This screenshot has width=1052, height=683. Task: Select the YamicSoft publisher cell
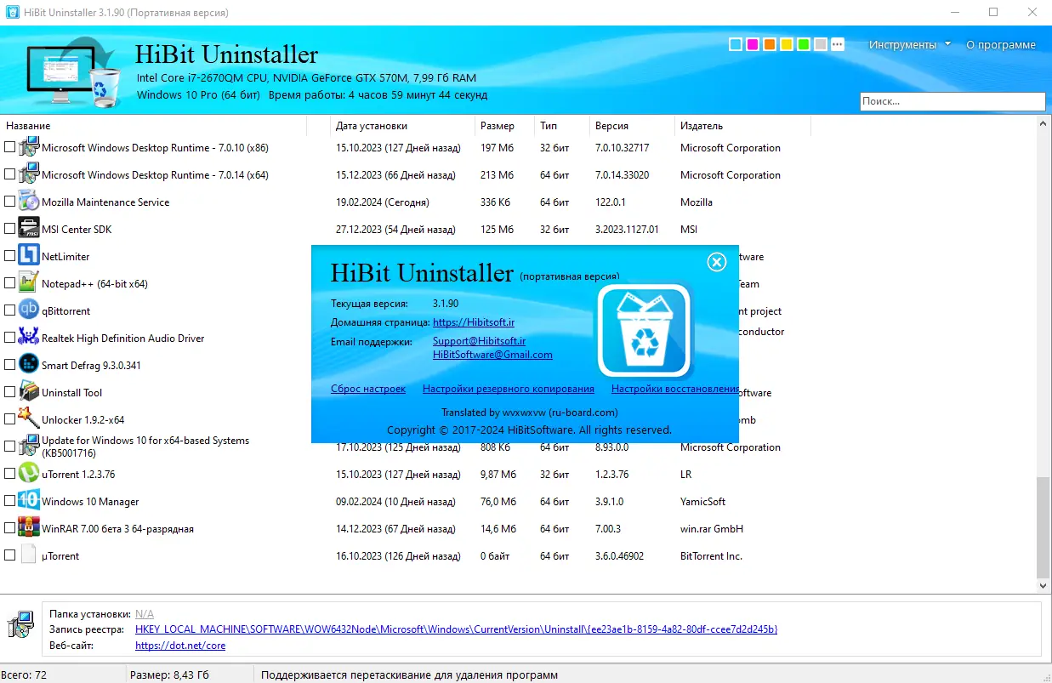702,502
